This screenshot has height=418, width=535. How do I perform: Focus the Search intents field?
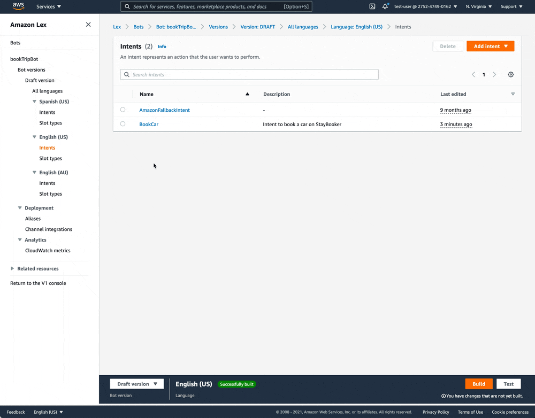pyautogui.click(x=249, y=74)
